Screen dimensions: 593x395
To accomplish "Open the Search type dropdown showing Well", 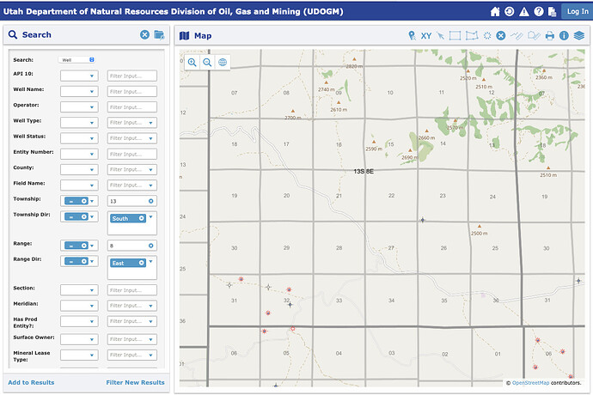I will [76, 60].
